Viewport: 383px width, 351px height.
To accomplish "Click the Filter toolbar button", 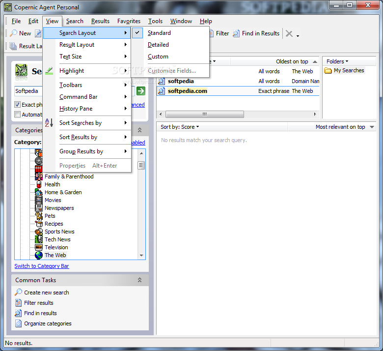I will (219, 33).
